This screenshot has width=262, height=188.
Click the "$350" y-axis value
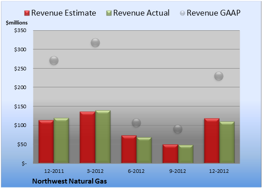click(x=20, y=30)
